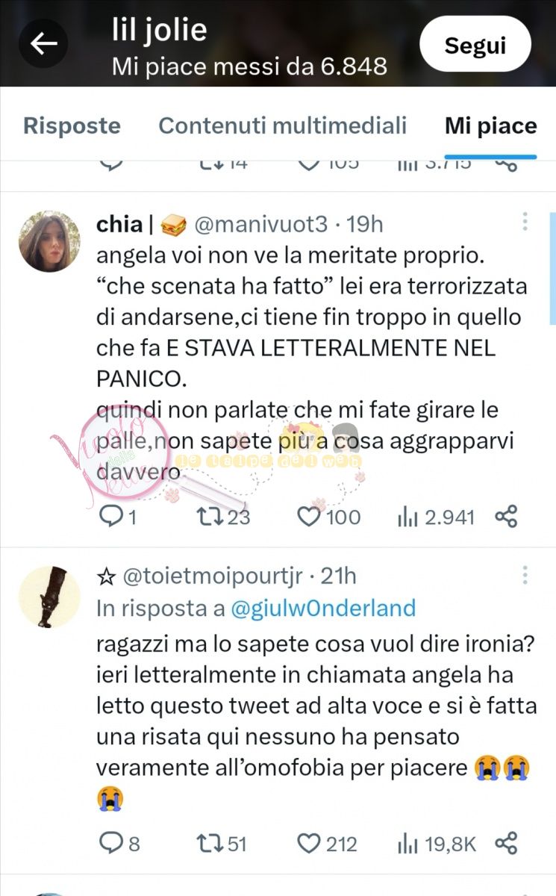The image size is (556, 896).
Task: Open more options on toietmoipourtjr's tweet
Action: tap(525, 576)
